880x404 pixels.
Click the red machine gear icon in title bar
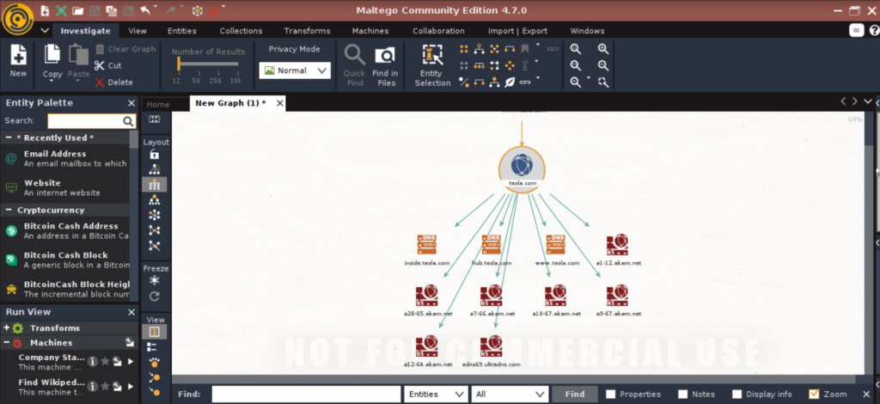point(213,10)
